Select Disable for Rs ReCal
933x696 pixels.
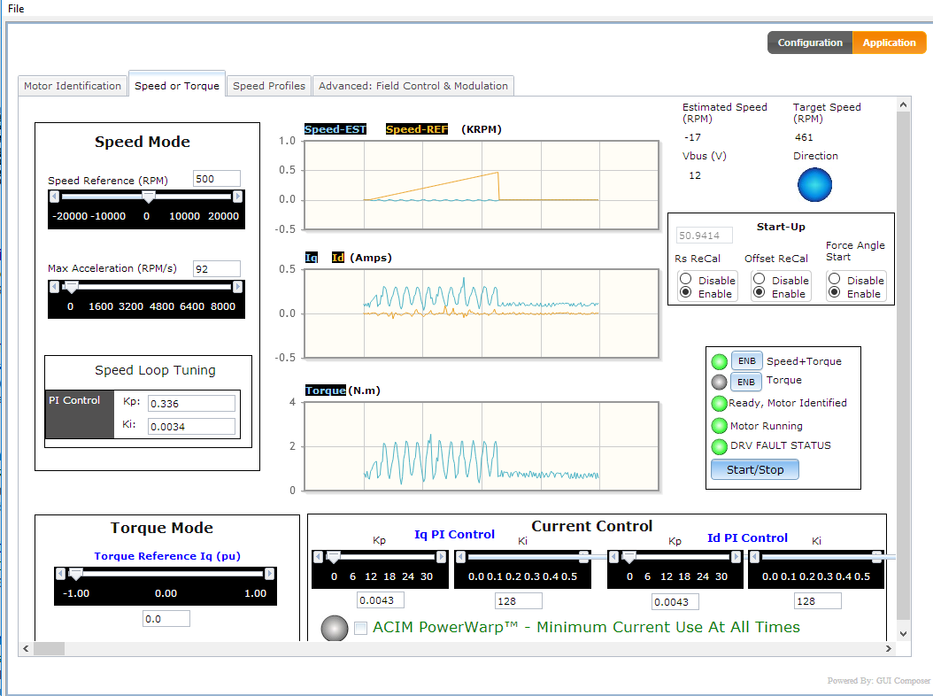685,279
